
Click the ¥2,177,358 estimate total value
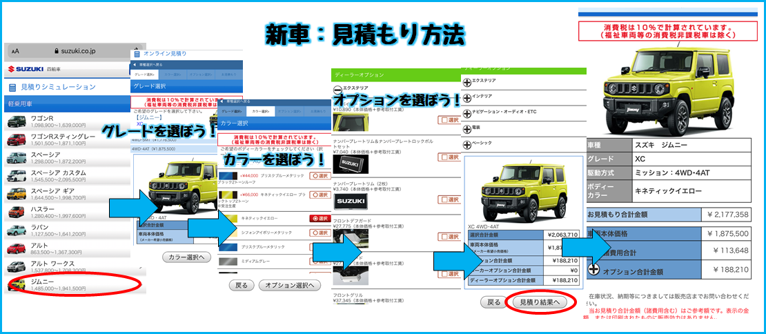click(727, 215)
